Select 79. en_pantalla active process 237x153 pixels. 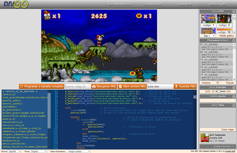(216, 62)
